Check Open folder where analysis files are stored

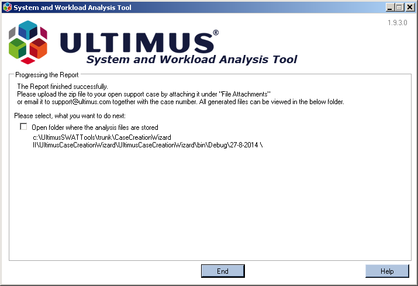tap(23, 127)
